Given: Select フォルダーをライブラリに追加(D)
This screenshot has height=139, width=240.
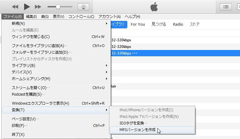Looking at the screenshot, I should pyautogui.click(x=56, y=52).
